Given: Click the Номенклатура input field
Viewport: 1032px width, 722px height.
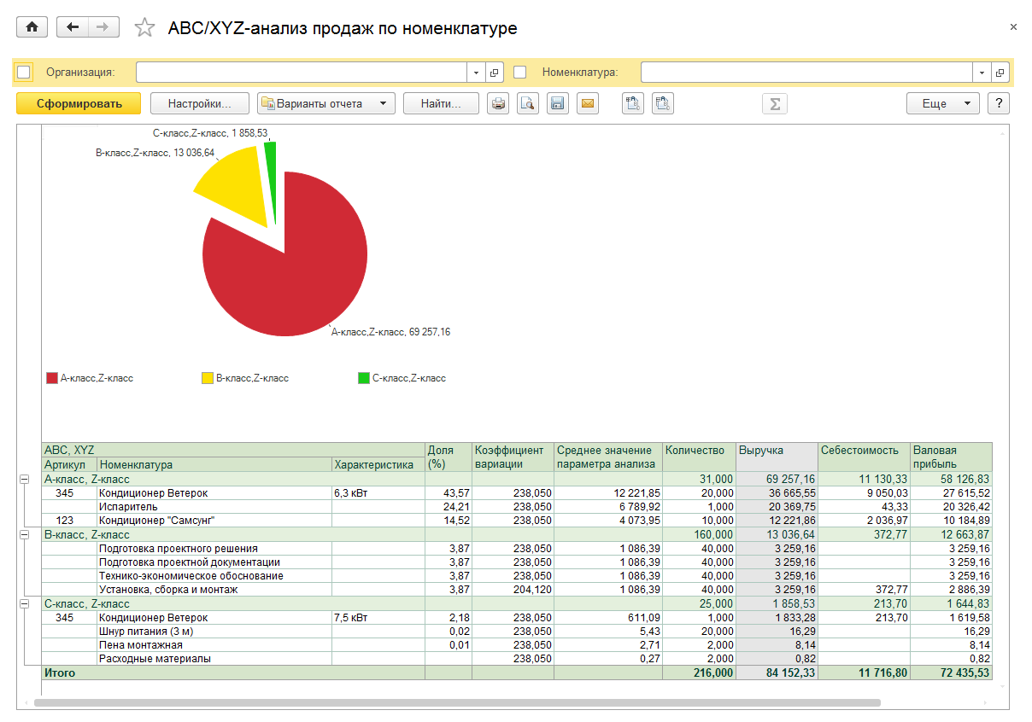Looking at the screenshot, I should click(x=806, y=73).
